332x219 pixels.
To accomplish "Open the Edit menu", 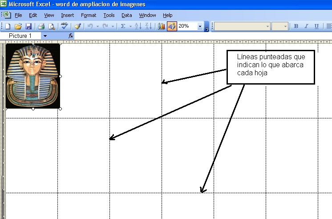I will (x=33, y=15).
